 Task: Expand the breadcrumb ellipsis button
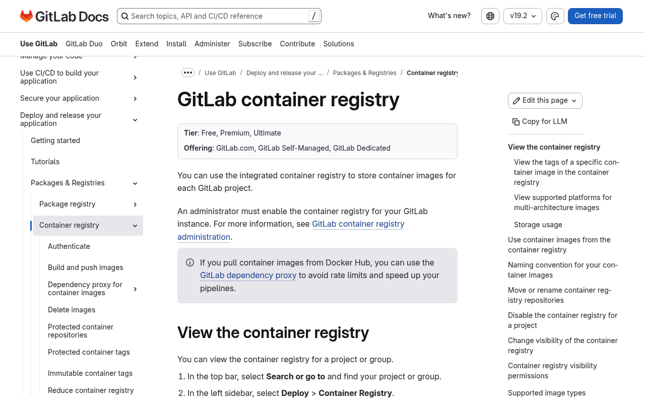pyautogui.click(x=188, y=73)
